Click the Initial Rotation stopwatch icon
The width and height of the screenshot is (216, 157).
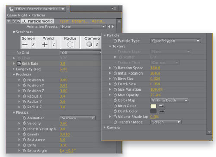click(115, 73)
